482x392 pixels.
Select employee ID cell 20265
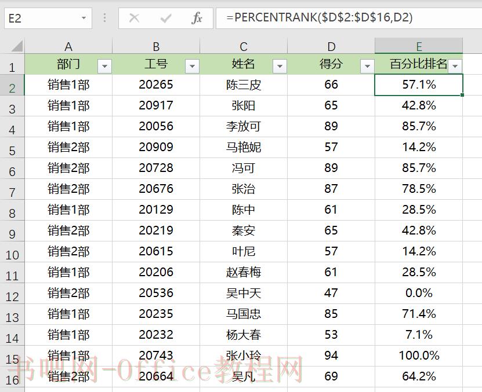point(156,85)
